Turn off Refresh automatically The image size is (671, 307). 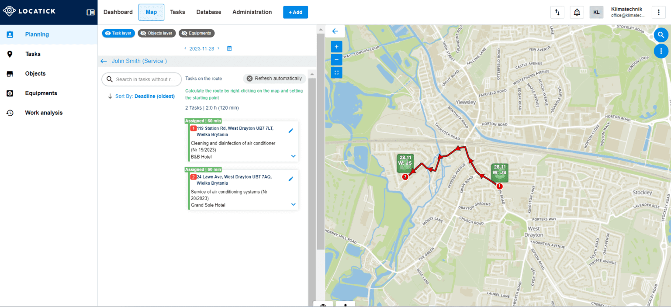(x=274, y=78)
